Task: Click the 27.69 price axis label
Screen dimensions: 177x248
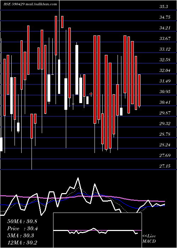Action: (x=165, y=155)
